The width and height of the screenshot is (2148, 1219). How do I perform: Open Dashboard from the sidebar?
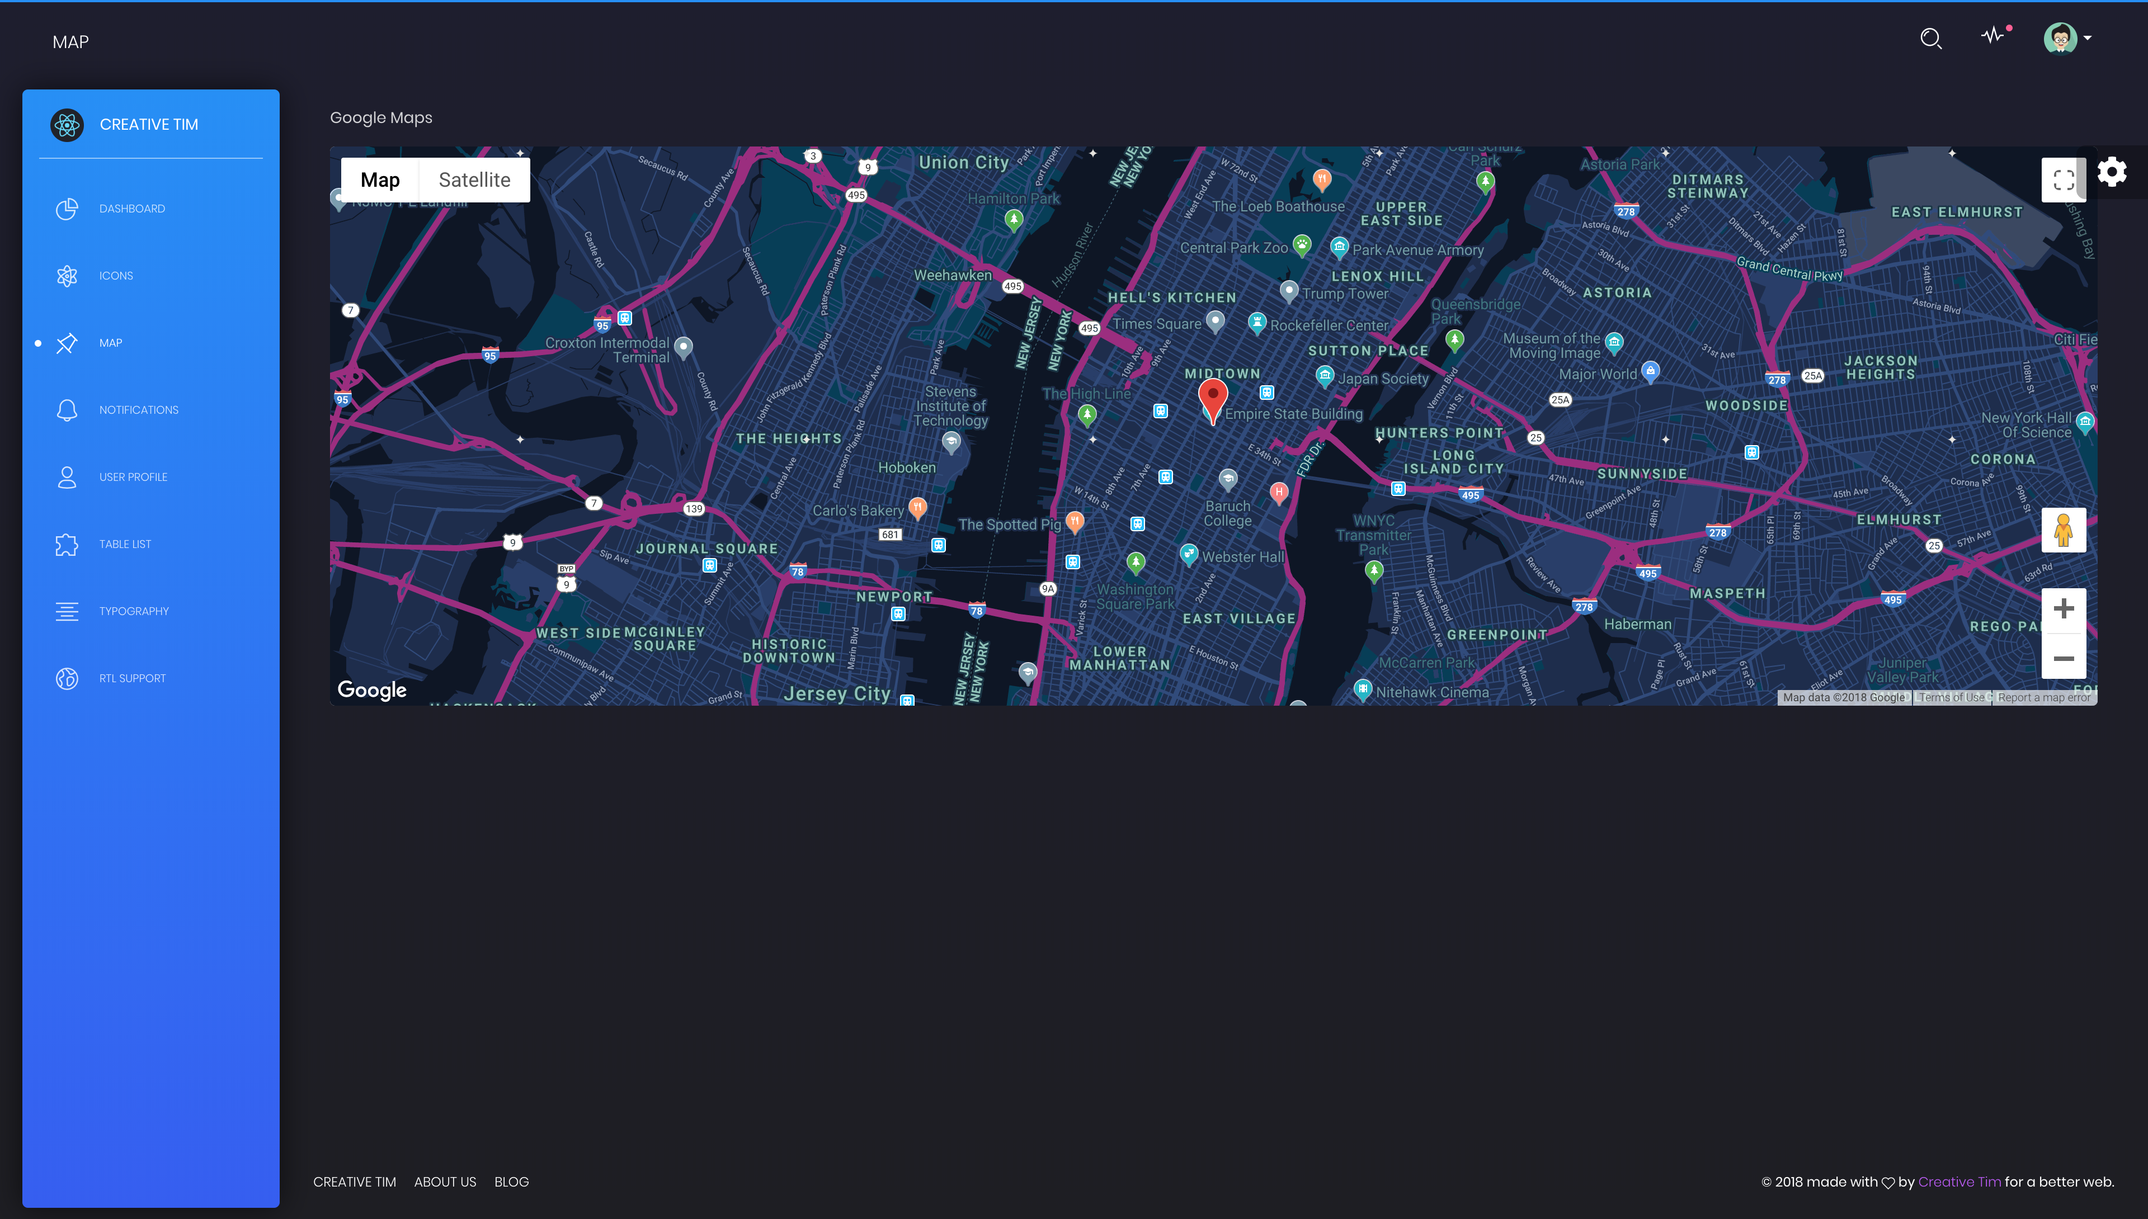(131, 209)
